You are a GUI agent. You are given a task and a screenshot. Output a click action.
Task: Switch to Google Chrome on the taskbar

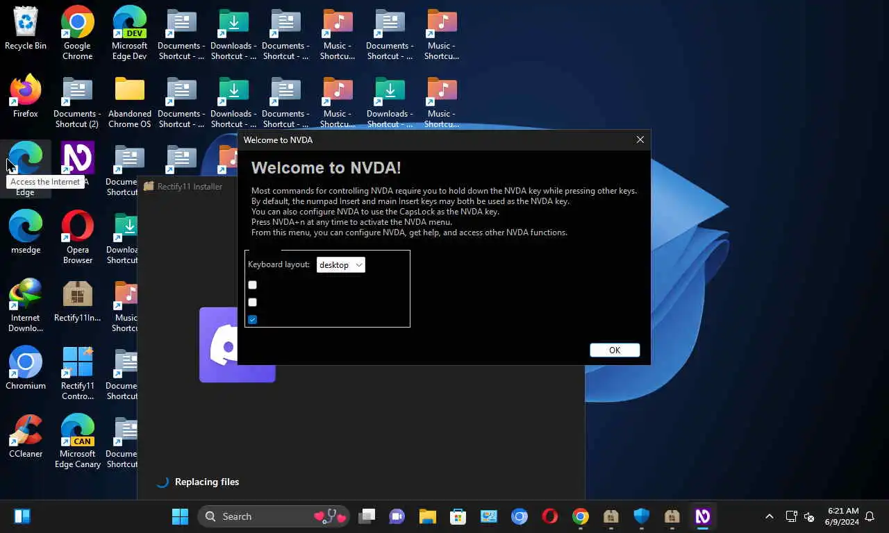pos(581,516)
